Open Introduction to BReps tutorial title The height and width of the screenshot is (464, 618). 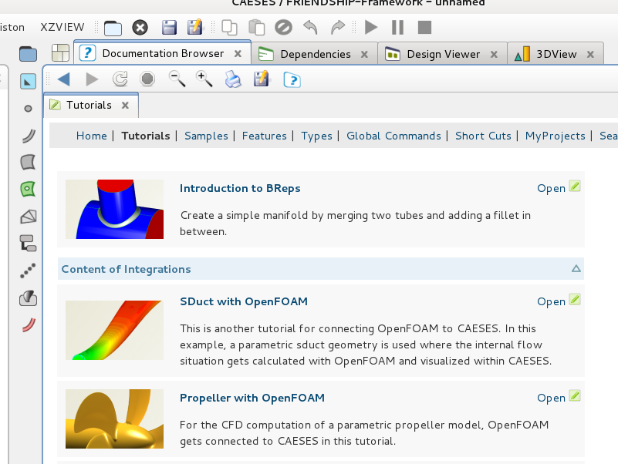(x=240, y=188)
